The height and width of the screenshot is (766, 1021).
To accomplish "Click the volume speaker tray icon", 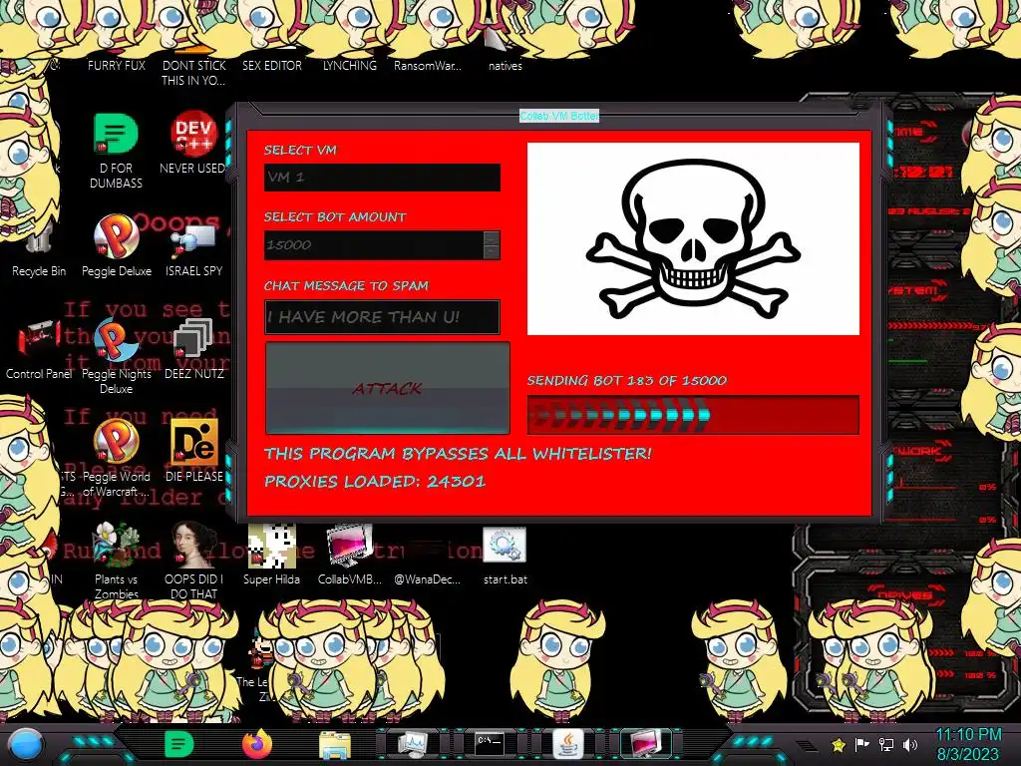I will (x=910, y=744).
